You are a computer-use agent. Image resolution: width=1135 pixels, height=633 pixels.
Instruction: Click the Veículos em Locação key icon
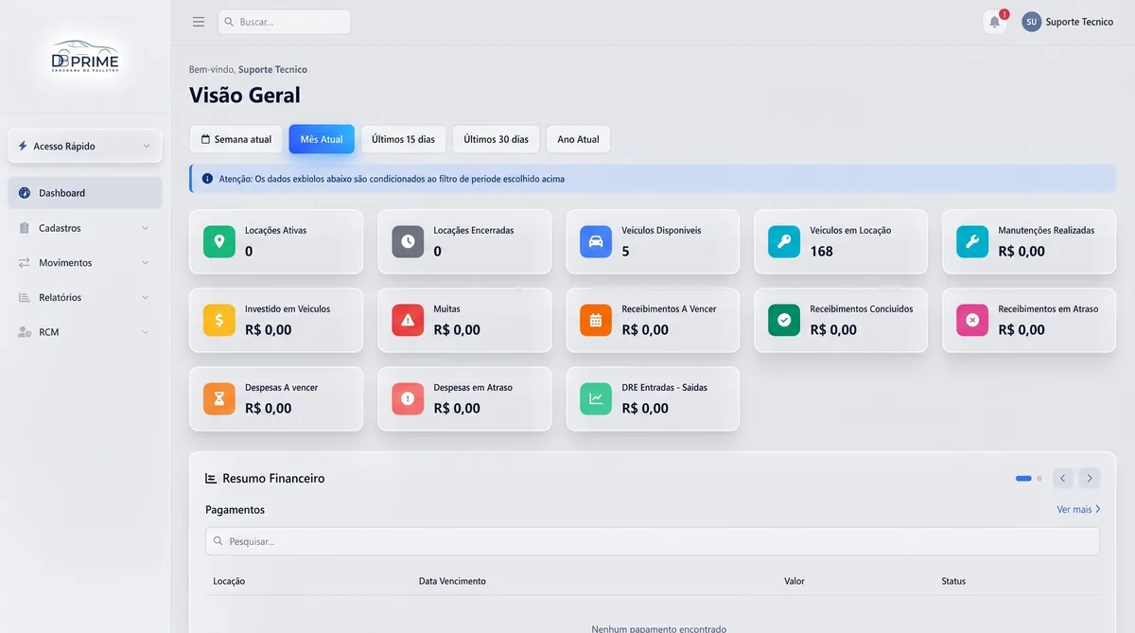(784, 241)
